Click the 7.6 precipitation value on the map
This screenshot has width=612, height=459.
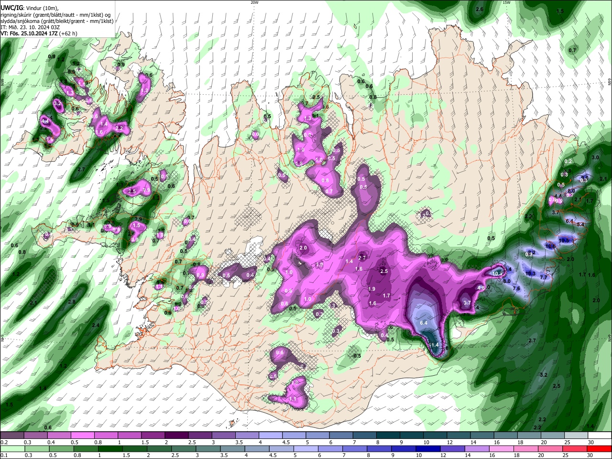(x=516, y=288)
